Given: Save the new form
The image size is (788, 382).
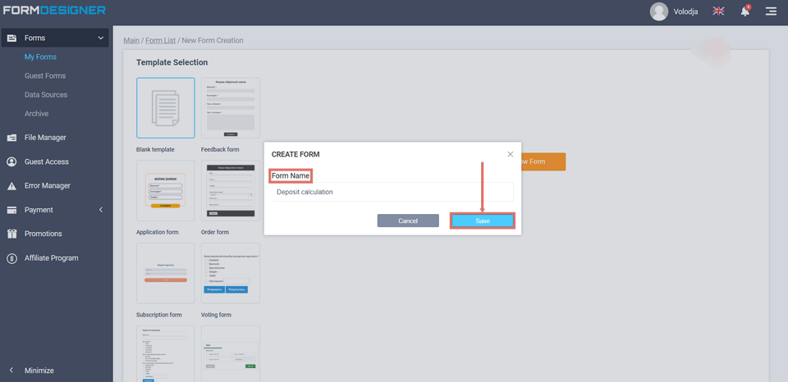Looking at the screenshot, I should 482,221.
